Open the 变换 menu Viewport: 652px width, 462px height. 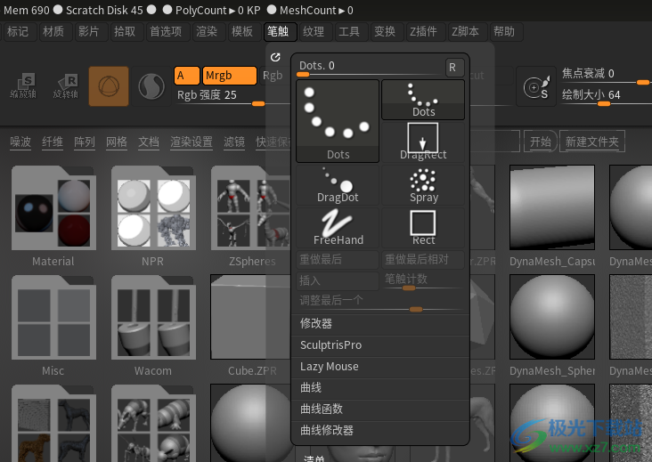pos(387,31)
